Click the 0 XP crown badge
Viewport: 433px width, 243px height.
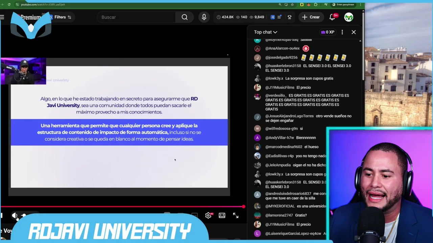pyautogui.click(x=328, y=32)
